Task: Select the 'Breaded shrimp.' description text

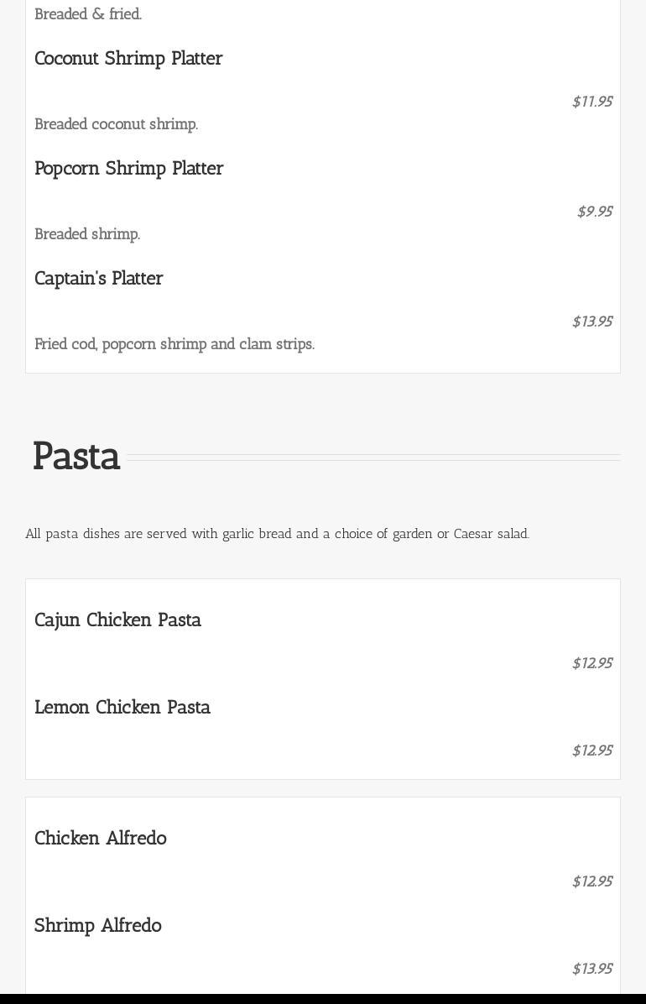Action: (x=87, y=234)
